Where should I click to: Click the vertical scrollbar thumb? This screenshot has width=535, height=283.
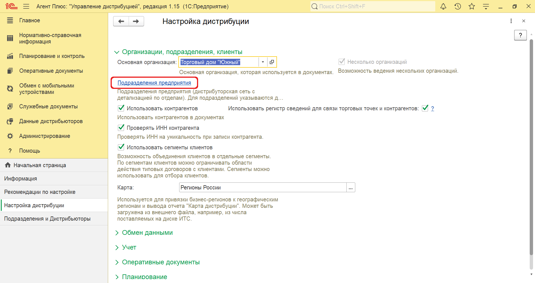pos(531,147)
